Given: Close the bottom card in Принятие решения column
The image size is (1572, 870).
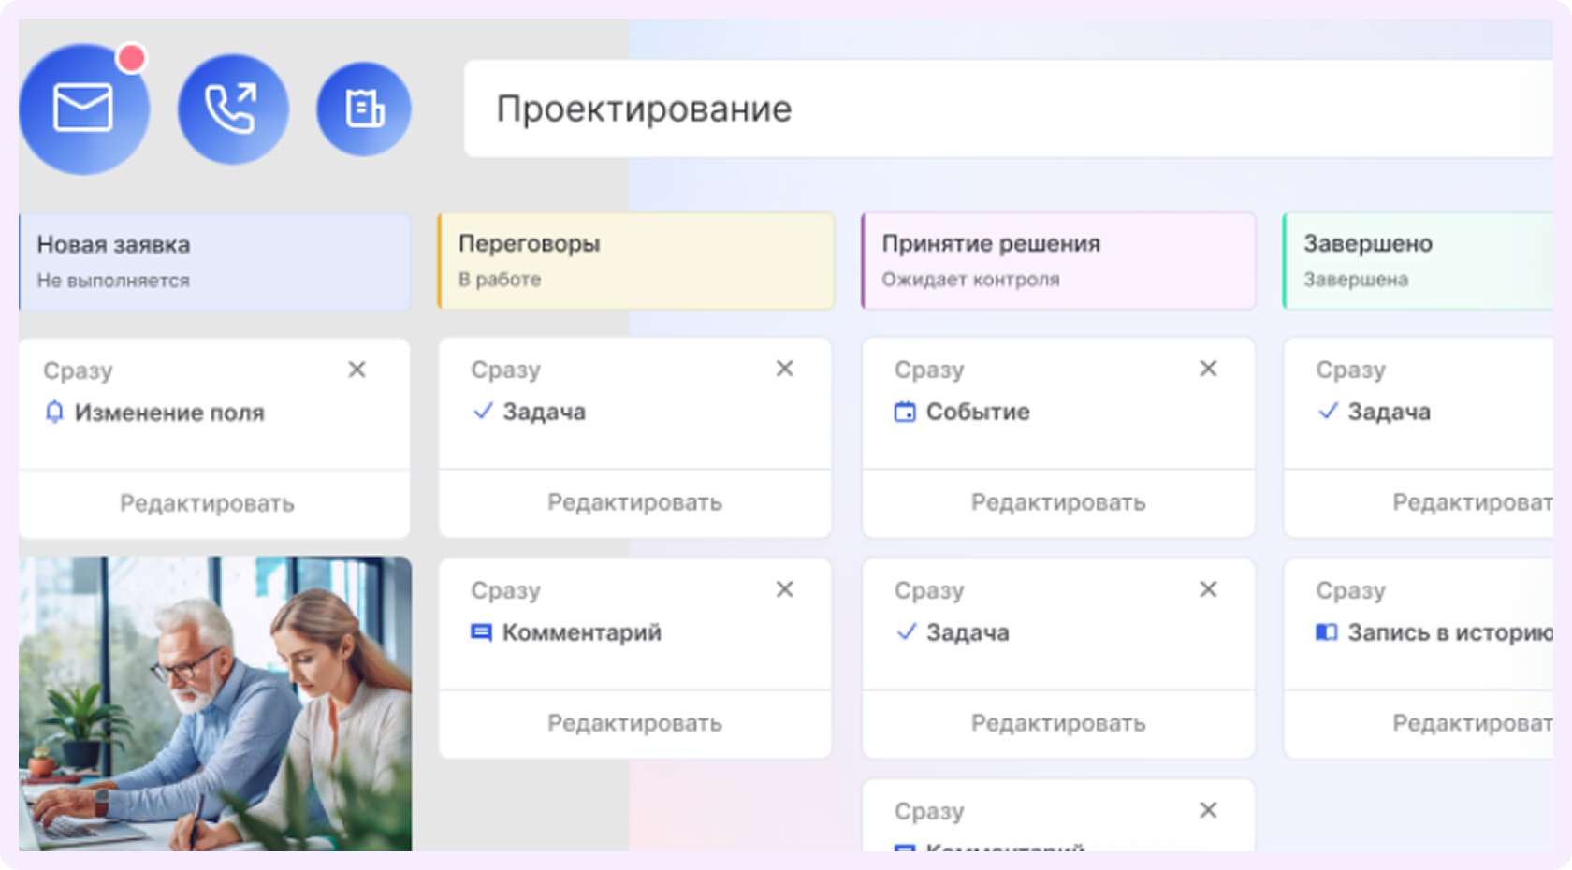Looking at the screenshot, I should [1208, 810].
